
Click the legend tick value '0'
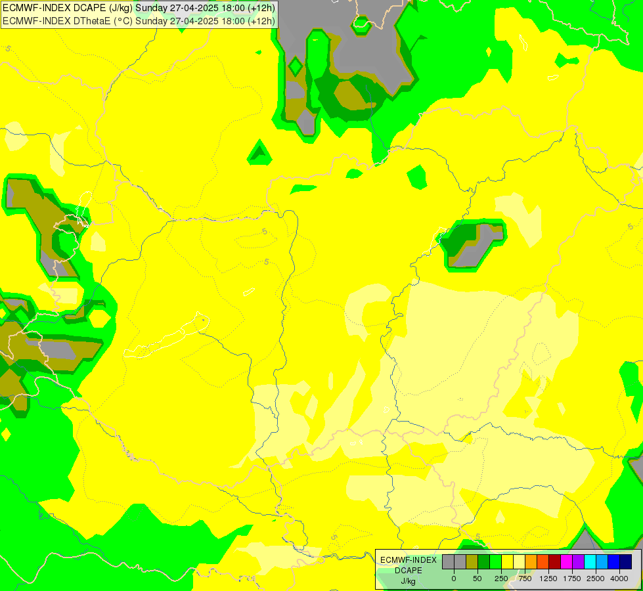tap(454, 579)
